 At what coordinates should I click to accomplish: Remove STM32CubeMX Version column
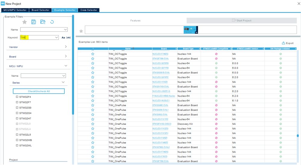tap(263, 49)
